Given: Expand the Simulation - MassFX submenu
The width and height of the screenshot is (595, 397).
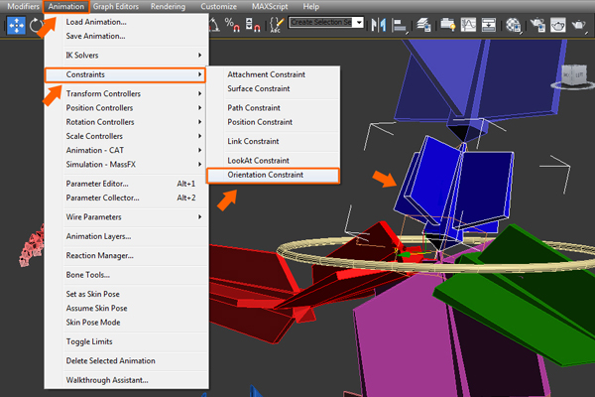Looking at the screenshot, I should [126, 164].
